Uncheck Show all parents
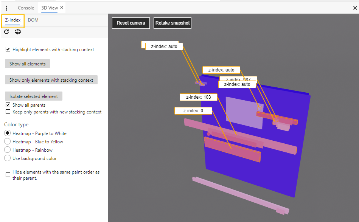 (8, 105)
